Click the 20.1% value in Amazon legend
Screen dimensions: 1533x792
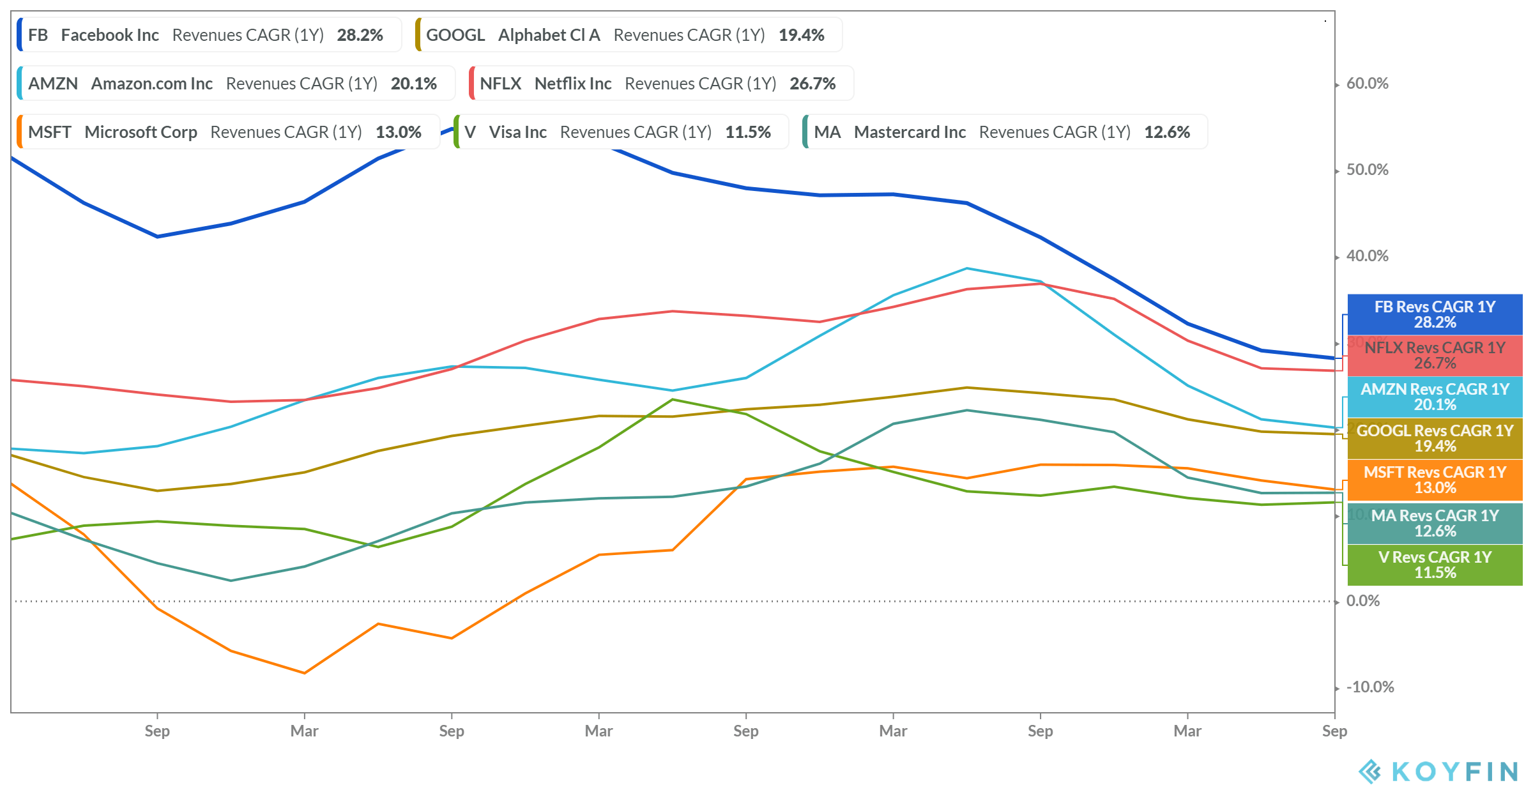(x=414, y=84)
